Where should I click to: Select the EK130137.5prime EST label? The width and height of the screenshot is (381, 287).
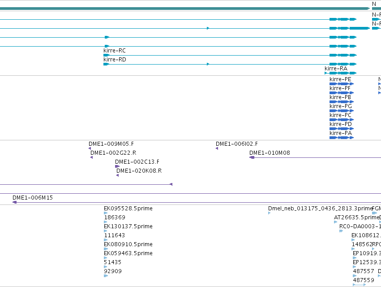128,226
